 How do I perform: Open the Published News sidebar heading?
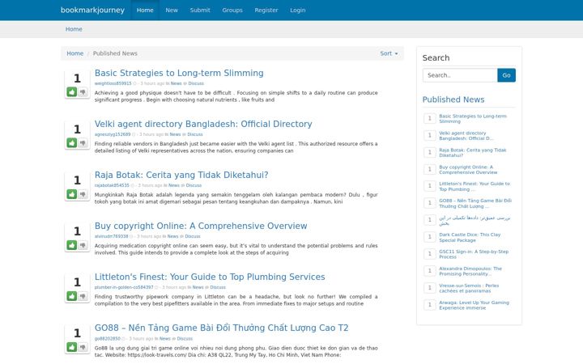453,99
